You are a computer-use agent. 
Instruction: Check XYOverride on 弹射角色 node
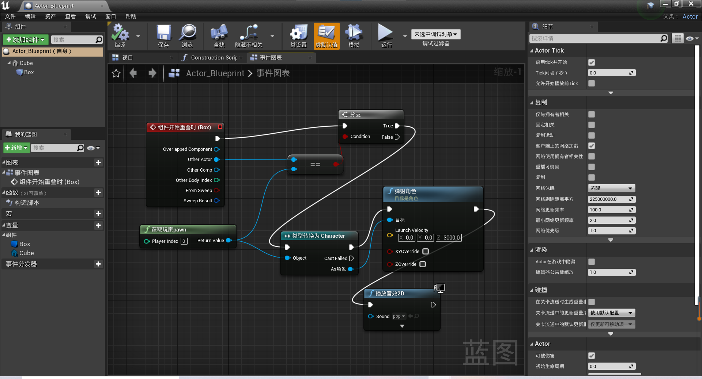pyautogui.click(x=426, y=251)
